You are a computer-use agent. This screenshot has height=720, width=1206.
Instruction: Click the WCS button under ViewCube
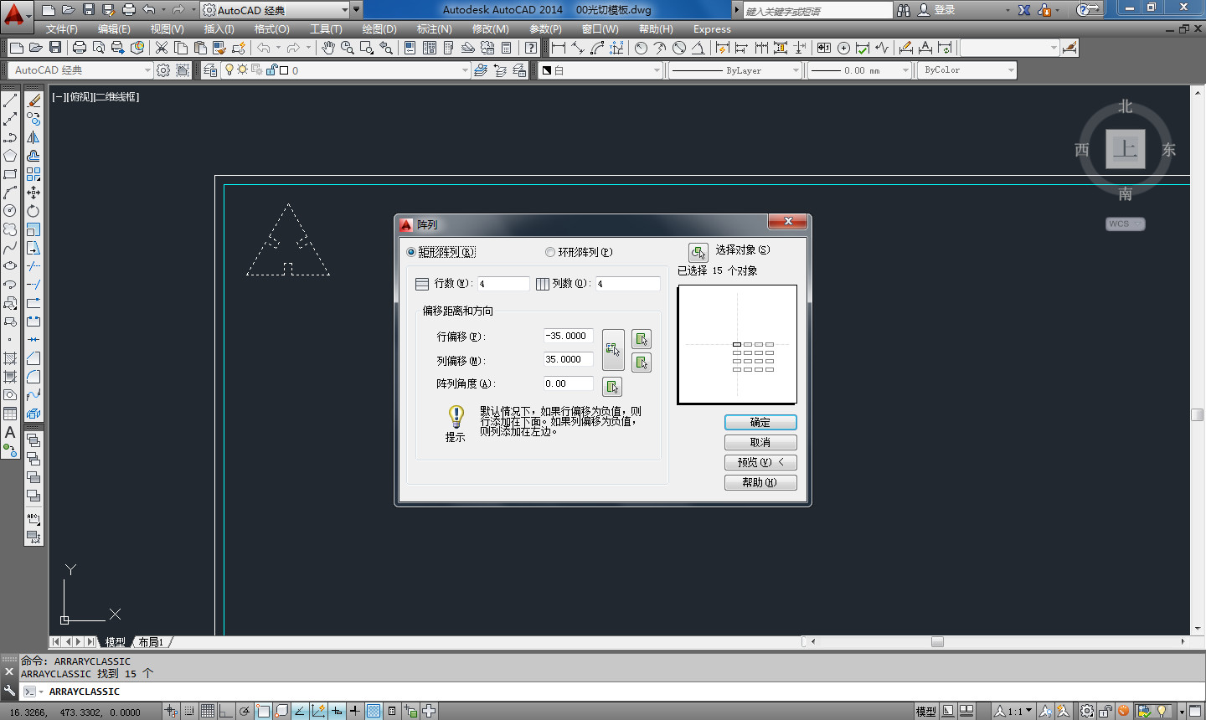pyautogui.click(x=1125, y=224)
